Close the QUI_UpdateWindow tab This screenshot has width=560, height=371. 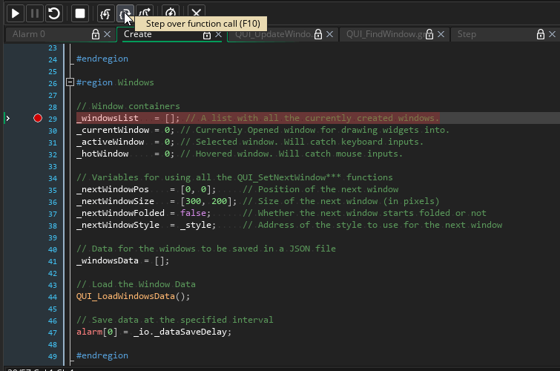tap(330, 35)
